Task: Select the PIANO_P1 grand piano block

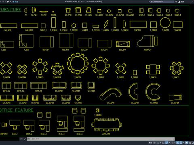Action: click(x=148, y=41)
